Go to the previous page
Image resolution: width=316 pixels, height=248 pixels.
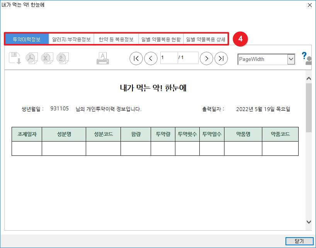pos(151,58)
